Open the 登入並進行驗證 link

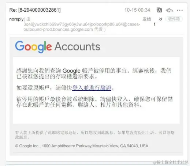click(92, 88)
